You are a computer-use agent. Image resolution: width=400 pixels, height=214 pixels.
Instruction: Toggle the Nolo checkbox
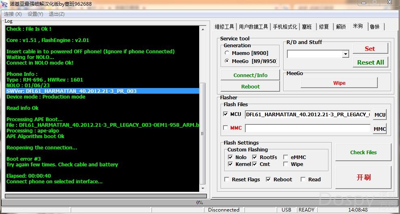pos(230,157)
